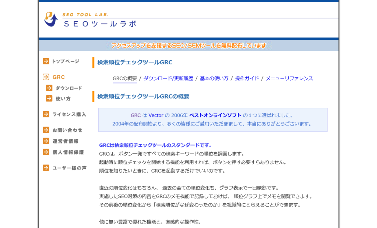Click the Vector link in notice box

[x=156, y=115]
